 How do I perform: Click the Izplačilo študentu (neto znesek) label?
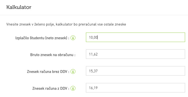pyautogui.click(x=42, y=38)
